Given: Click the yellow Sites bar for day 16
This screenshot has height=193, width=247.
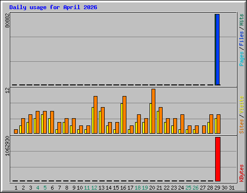Looking at the screenshot, I should pos(122,118).
